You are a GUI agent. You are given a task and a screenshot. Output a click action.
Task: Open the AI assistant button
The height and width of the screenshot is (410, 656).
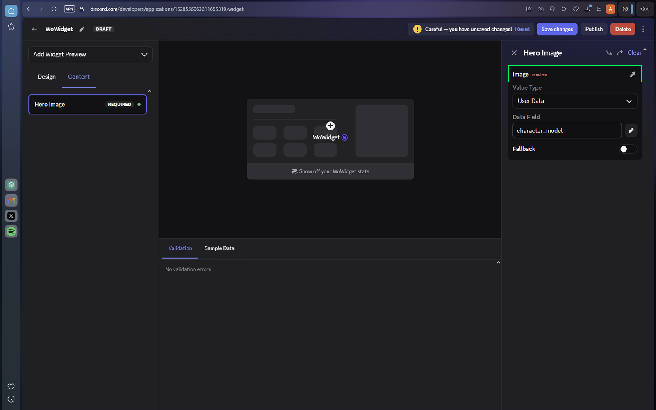pyautogui.click(x=645, y=9)
